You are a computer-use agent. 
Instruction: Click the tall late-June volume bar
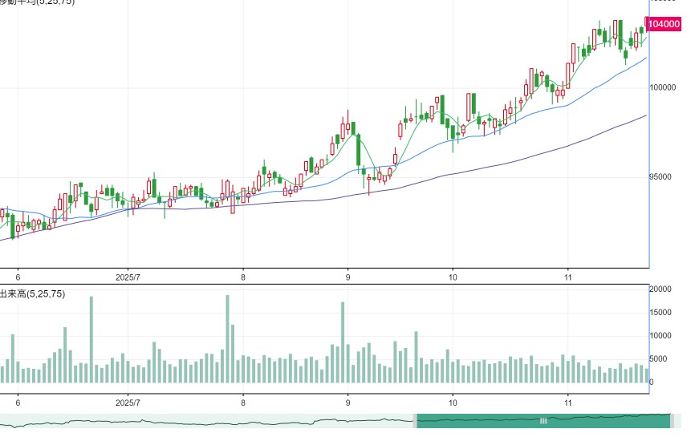[91, 339]
